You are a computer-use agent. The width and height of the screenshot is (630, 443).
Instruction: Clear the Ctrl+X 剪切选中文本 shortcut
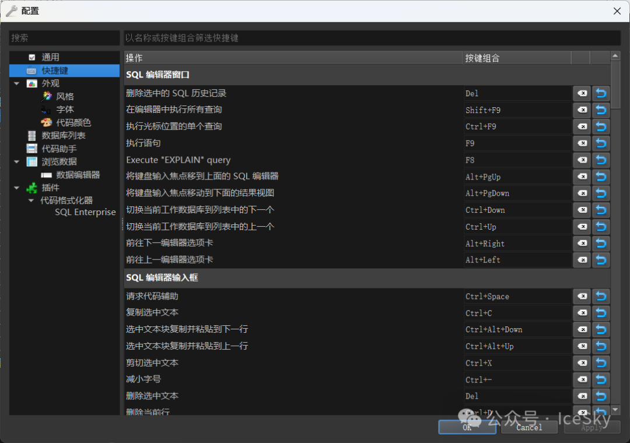tap(582, 363)
